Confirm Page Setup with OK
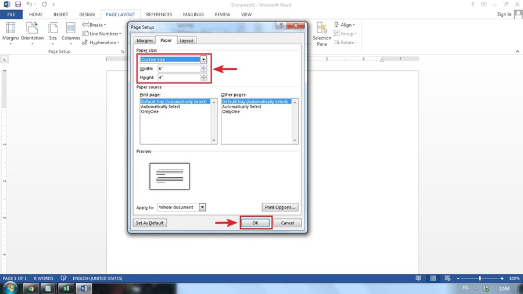Viewport: 523px width, 294px height. (x=255, y=223)
